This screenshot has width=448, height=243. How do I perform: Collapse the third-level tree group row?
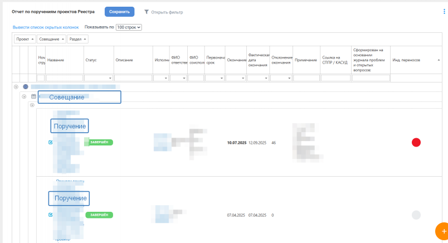[x=32, y=105]
